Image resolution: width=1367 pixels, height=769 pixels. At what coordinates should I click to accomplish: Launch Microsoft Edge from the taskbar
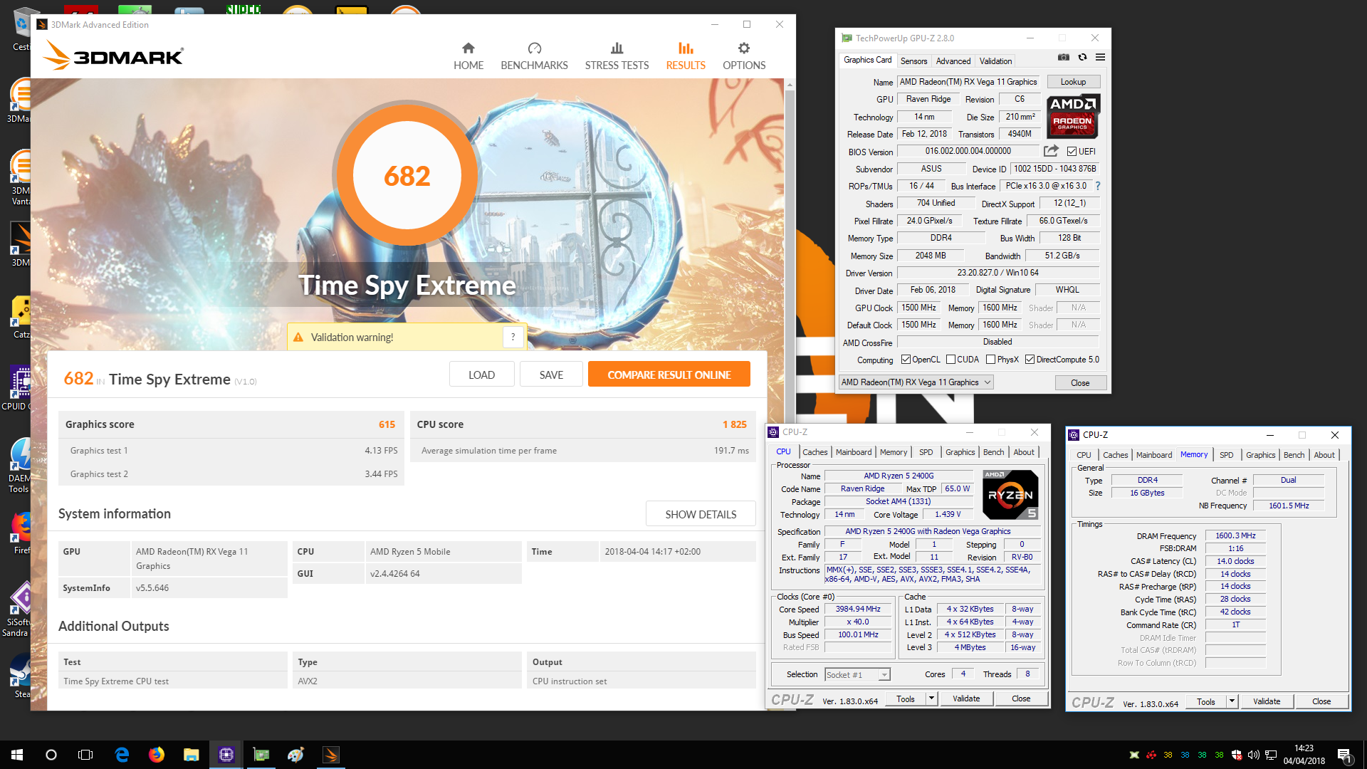[x=122, y=755]
